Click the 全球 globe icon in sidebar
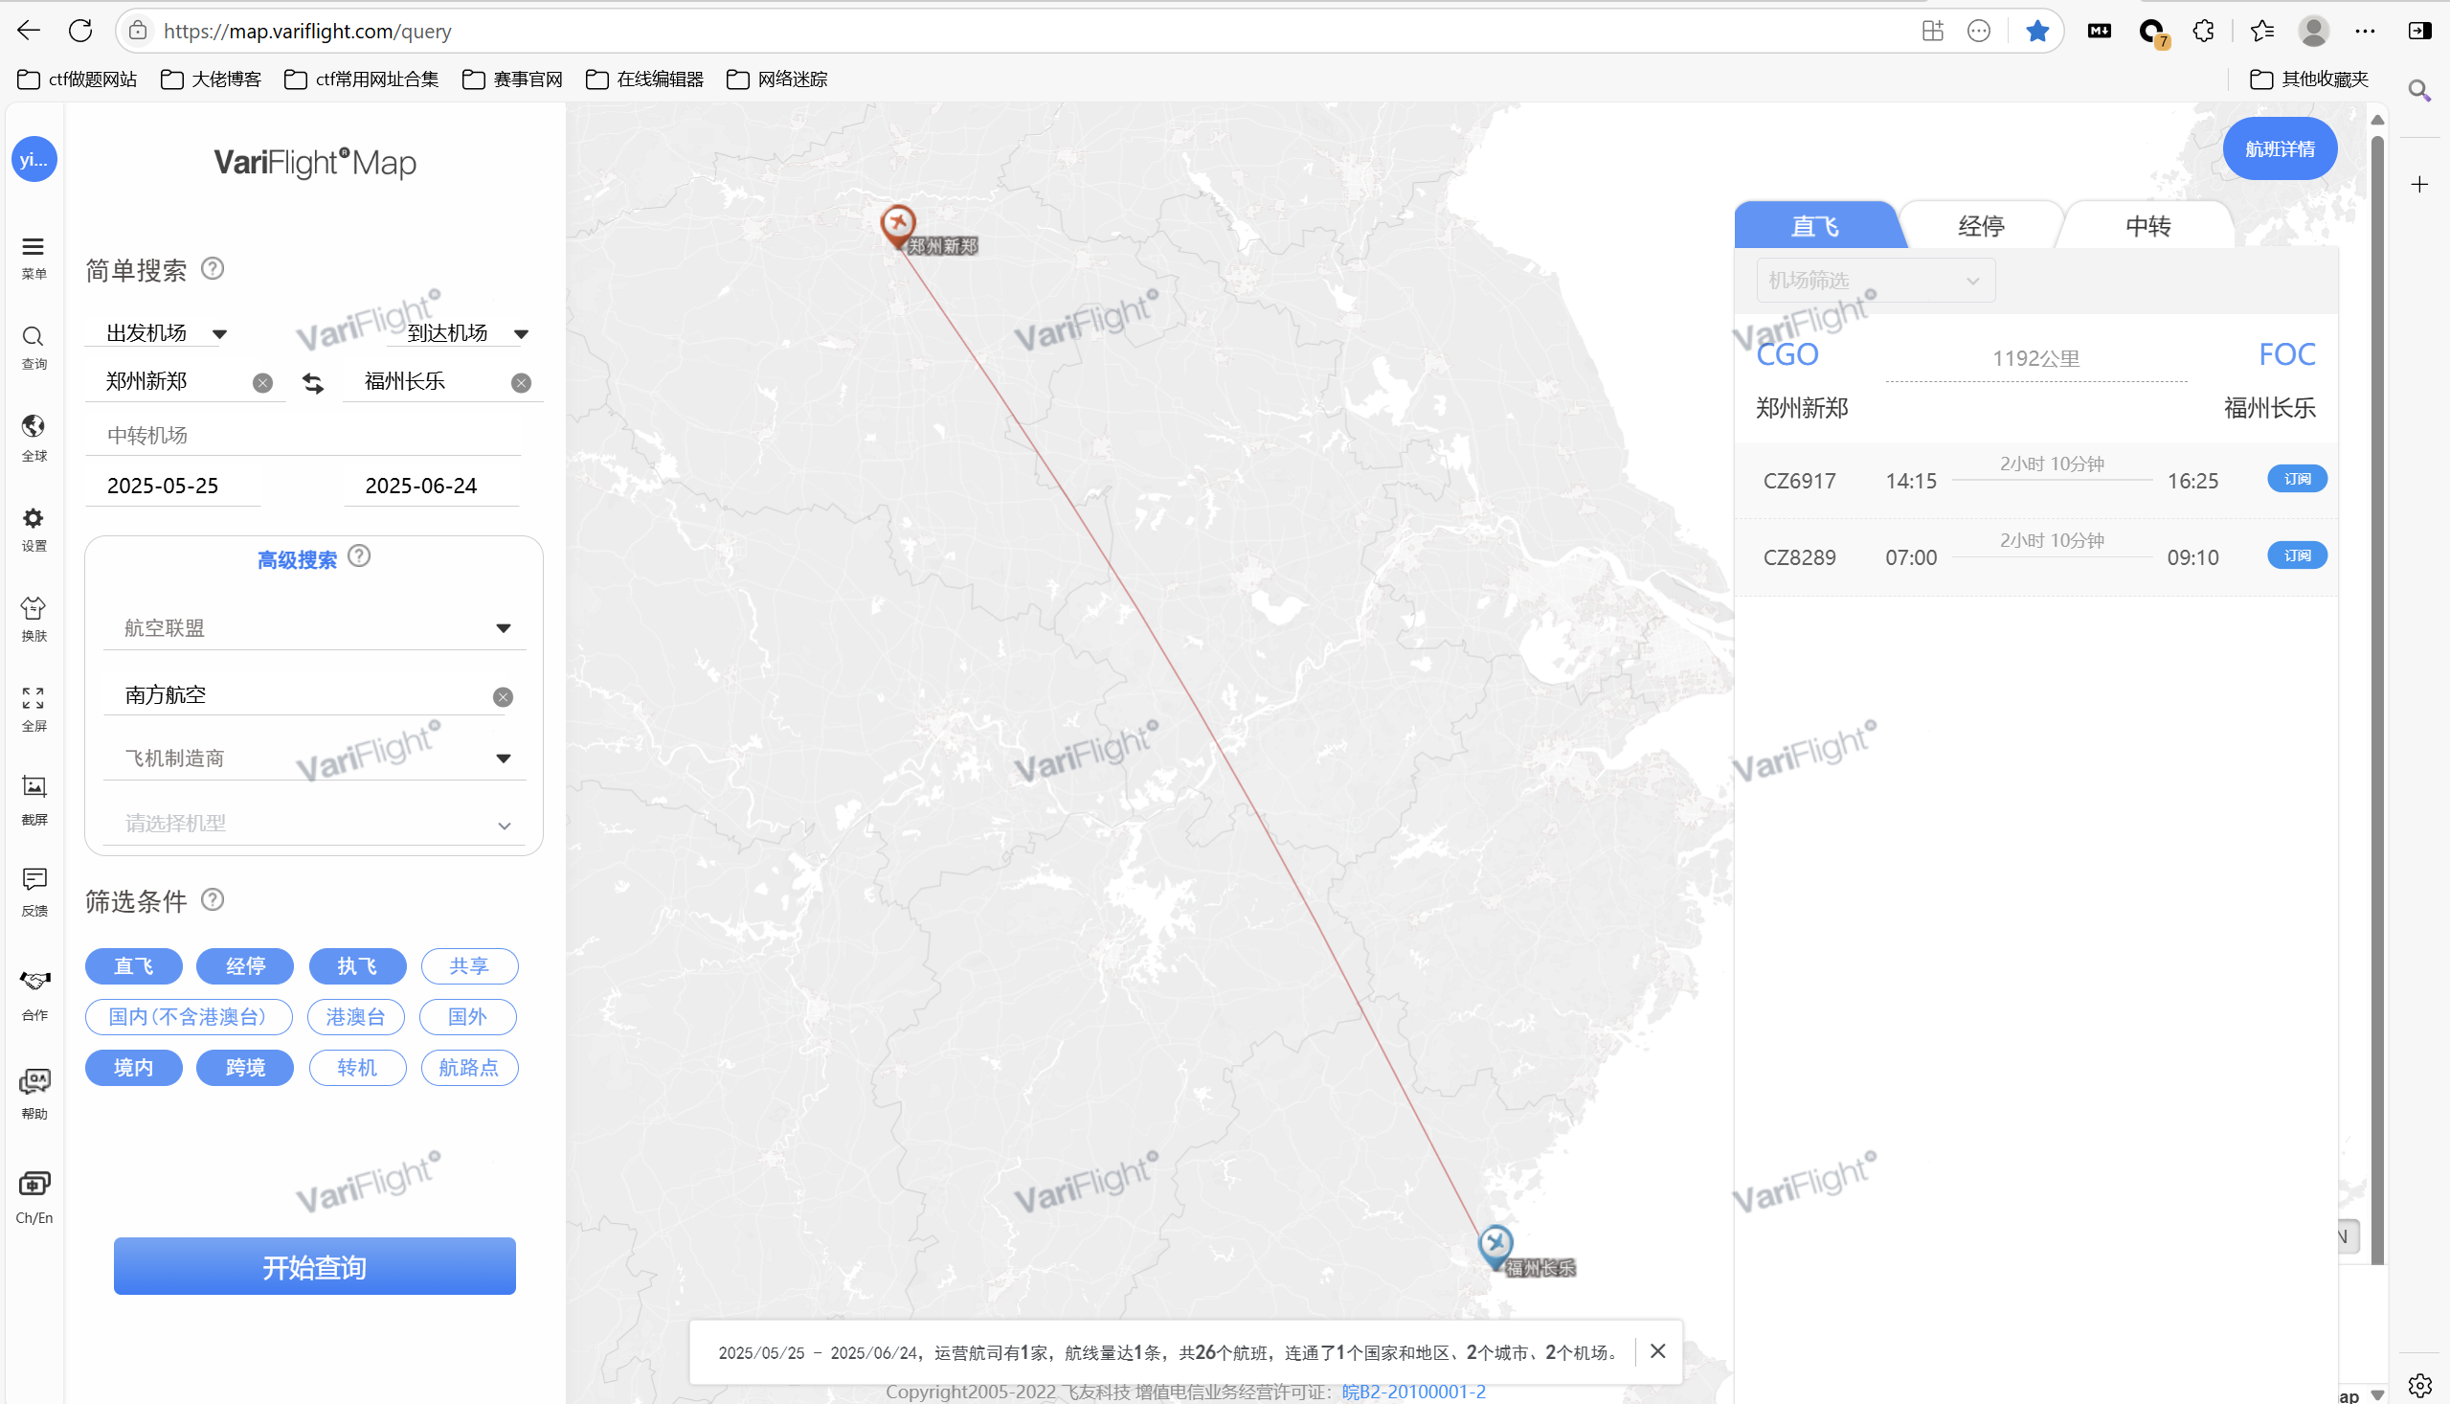This screenshot has height=1404, width=2450. [34, 426]
